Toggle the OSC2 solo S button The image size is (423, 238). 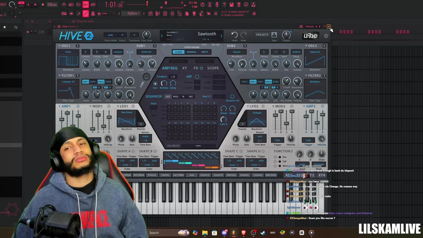tap(324, 46)
